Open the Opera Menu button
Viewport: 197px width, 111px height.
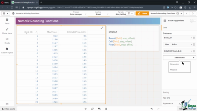pyautogui.click(x=5, y=2)
